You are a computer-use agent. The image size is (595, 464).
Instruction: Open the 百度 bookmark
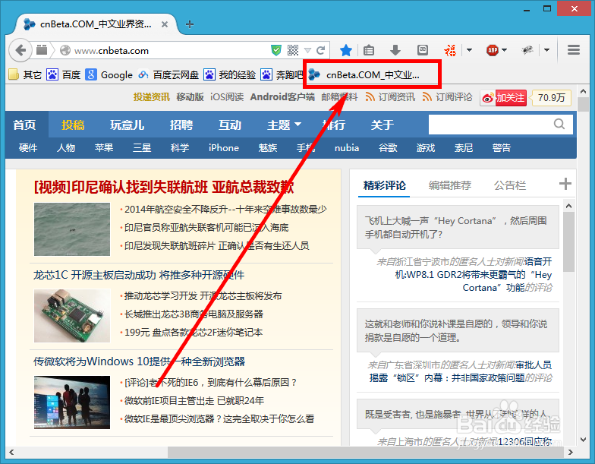64,74
